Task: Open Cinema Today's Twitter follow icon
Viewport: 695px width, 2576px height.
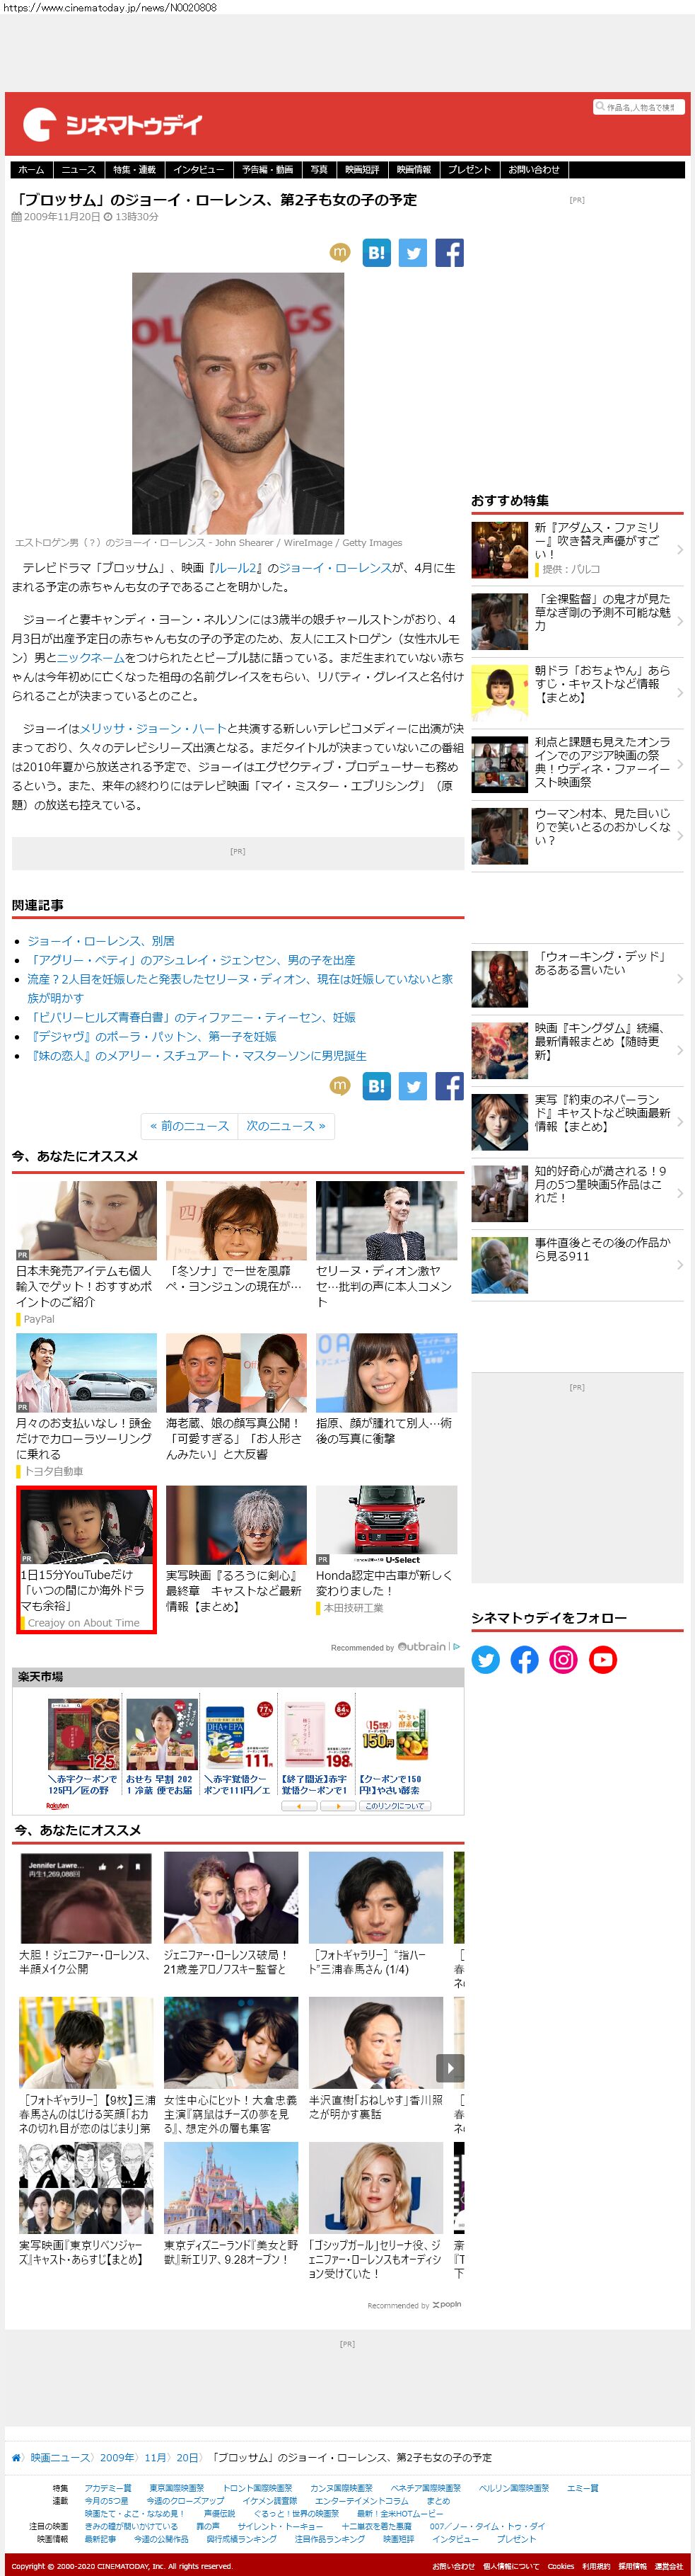Action: [485, 1660]
